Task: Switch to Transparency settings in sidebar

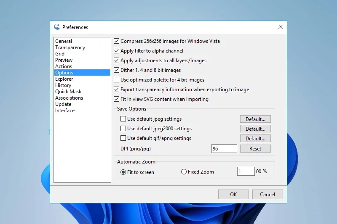Action: [x=70, y=47]
